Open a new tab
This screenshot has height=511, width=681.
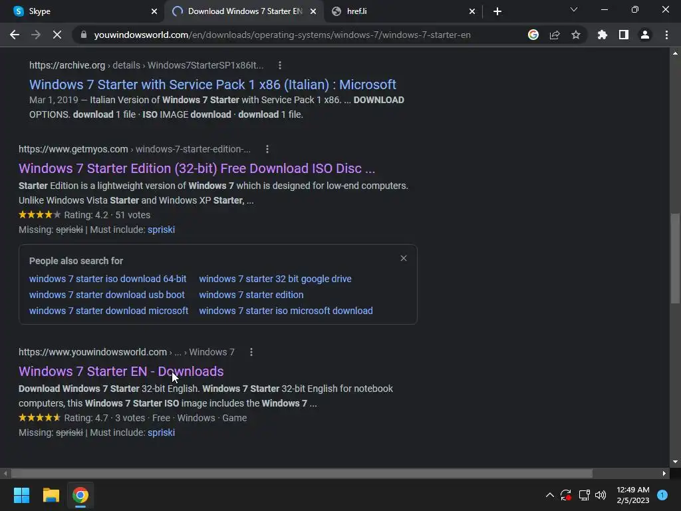[x=497, y=11]
